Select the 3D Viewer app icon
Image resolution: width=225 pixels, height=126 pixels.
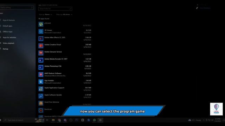(x=41, y=31)
